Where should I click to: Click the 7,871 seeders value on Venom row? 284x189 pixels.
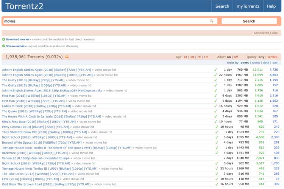click(260, 158)
